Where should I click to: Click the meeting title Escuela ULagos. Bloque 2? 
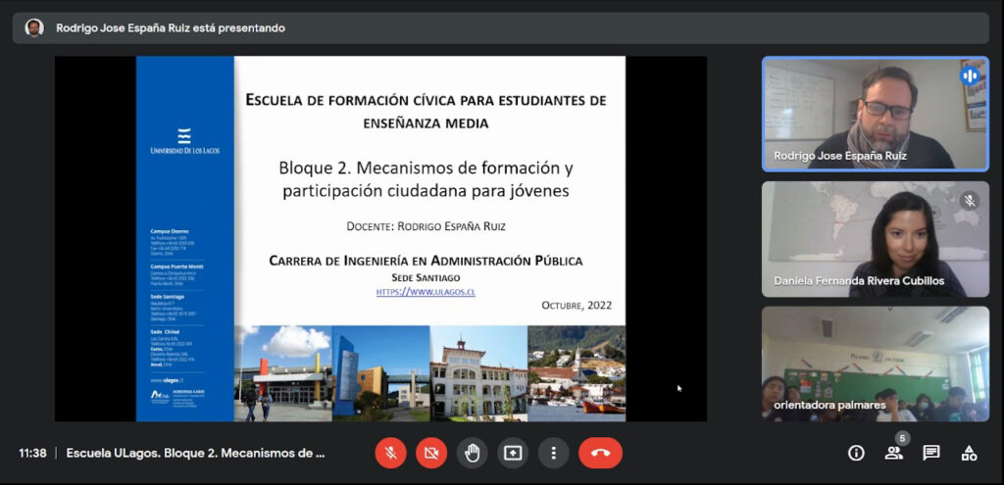[x=195, y=453]
